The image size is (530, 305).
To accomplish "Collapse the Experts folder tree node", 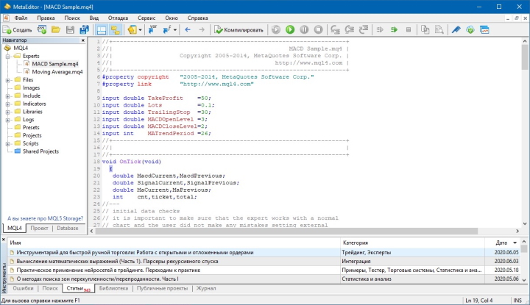I will pos(7,55).
